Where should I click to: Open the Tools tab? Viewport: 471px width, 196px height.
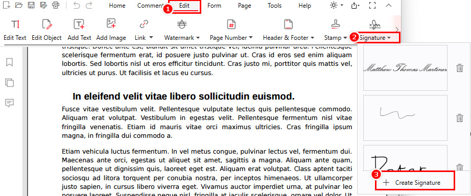[274, 6]
